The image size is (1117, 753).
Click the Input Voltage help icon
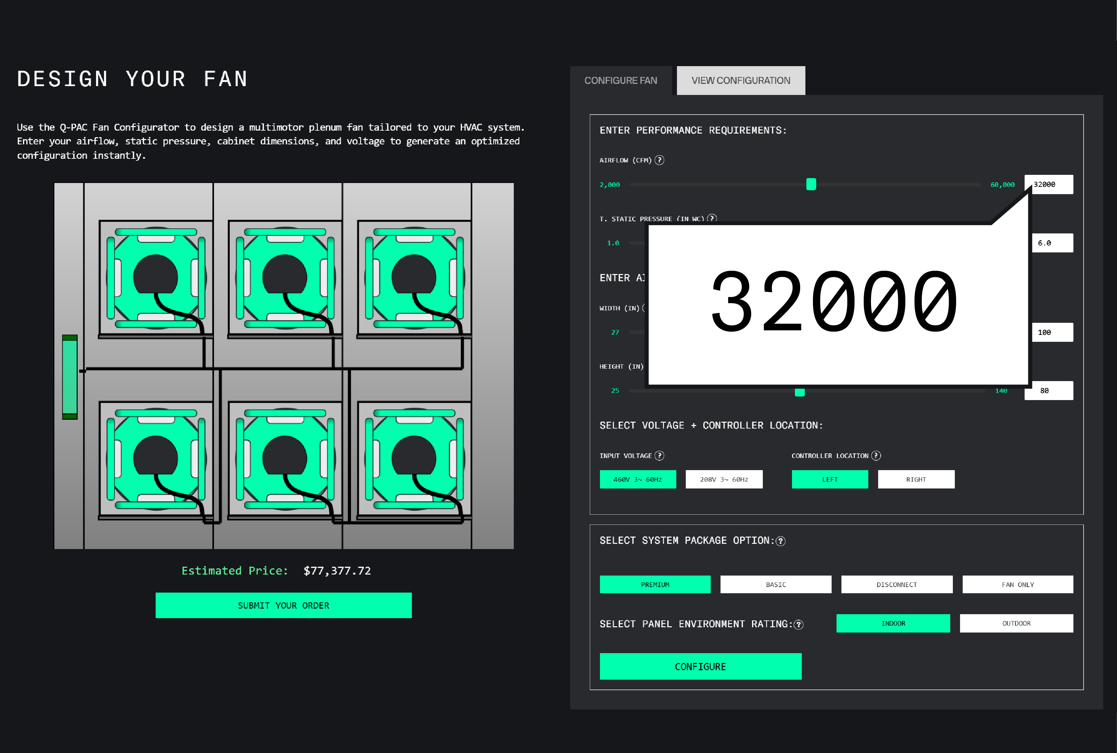tap(660, 455)
